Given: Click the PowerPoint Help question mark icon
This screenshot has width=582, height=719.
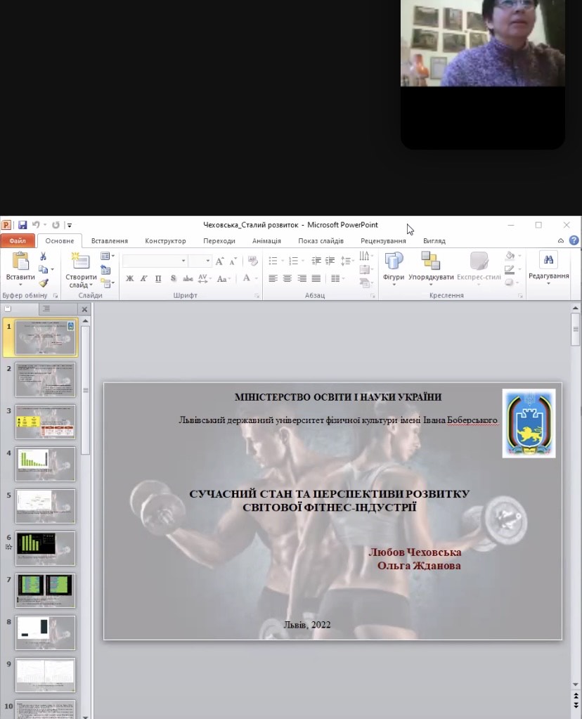Looking at the screenshot, I should click(x=574, y=240).
